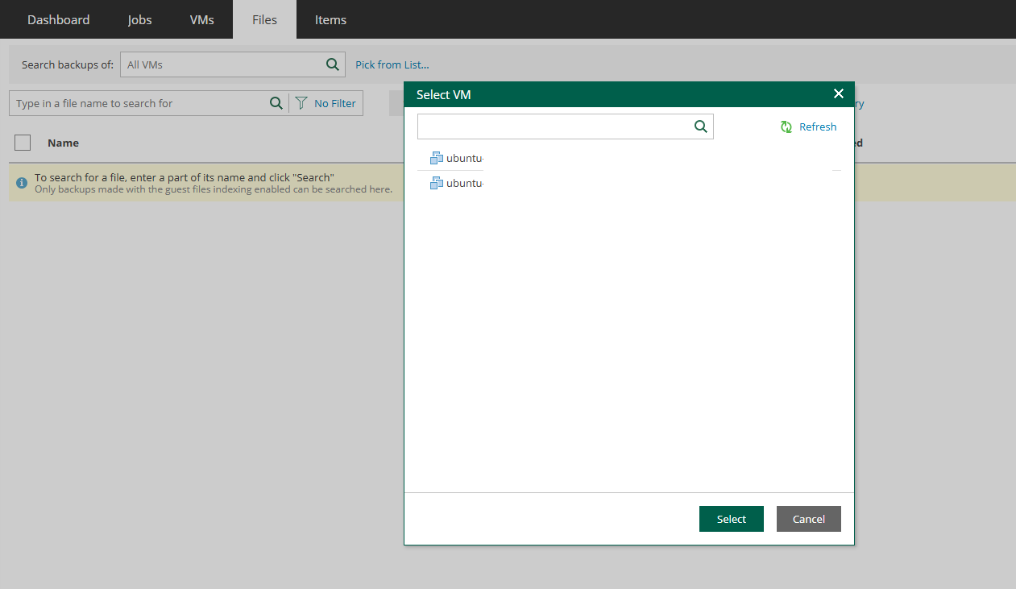Open the Pick from List link

(x=392, y=64)
